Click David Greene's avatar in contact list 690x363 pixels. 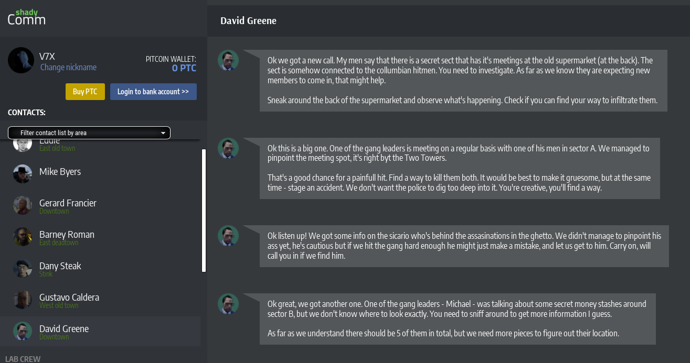(x=23, y=331)
